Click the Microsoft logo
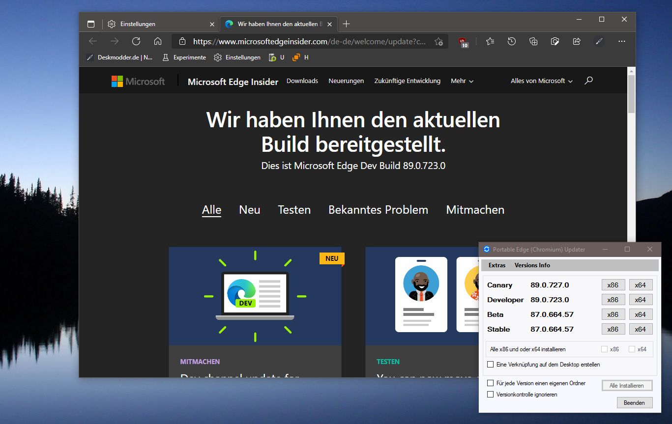 tap(138, 82)
